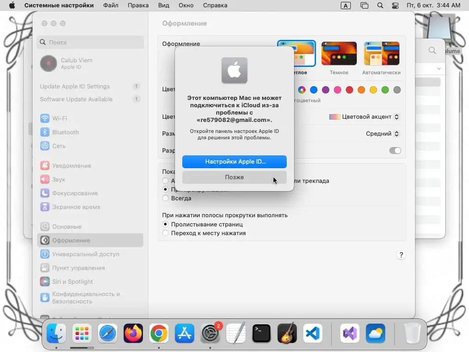Choose the pink accent color
This screenshot has height=352, width=469.
coord(338,90)
